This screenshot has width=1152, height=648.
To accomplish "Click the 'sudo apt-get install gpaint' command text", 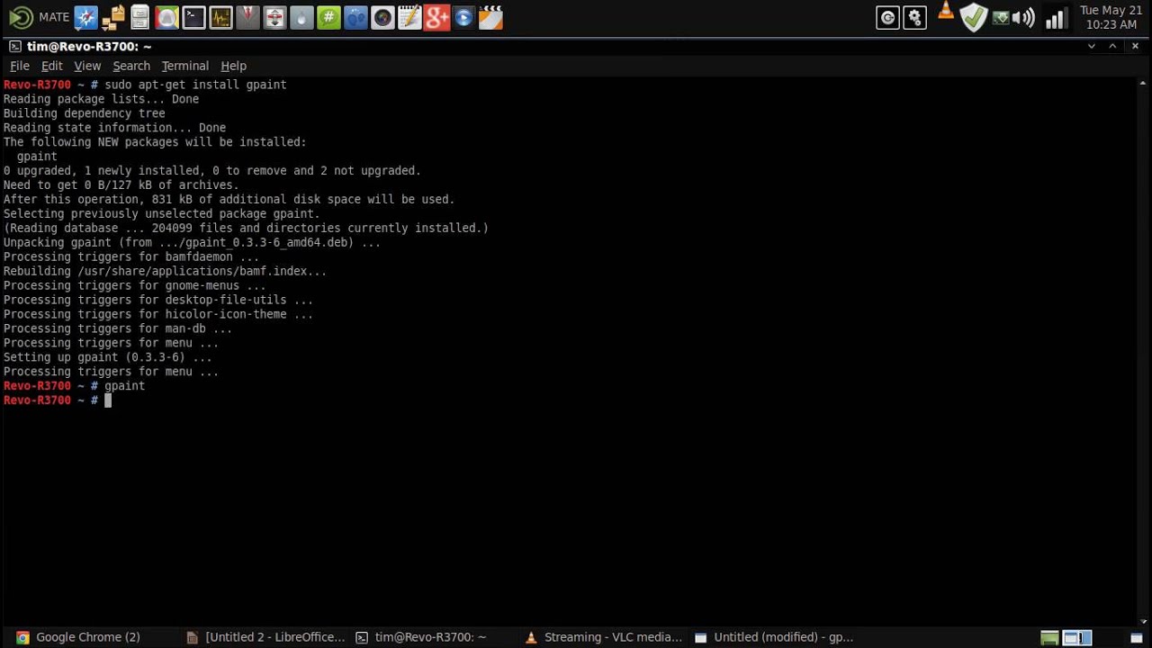I will pos(195,85).
